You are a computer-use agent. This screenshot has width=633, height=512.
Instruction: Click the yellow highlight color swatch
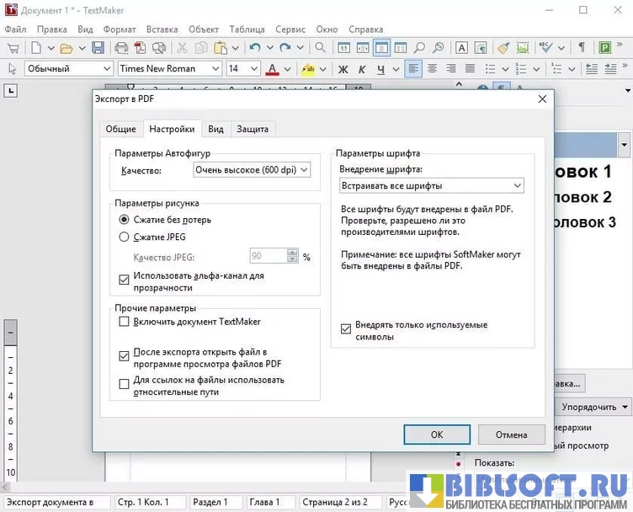click(308, 69)
